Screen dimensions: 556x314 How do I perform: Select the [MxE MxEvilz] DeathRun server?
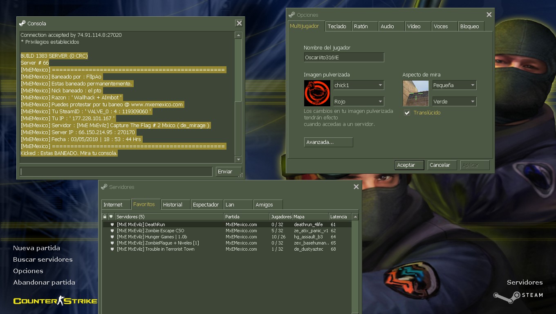tap(226, 224)
